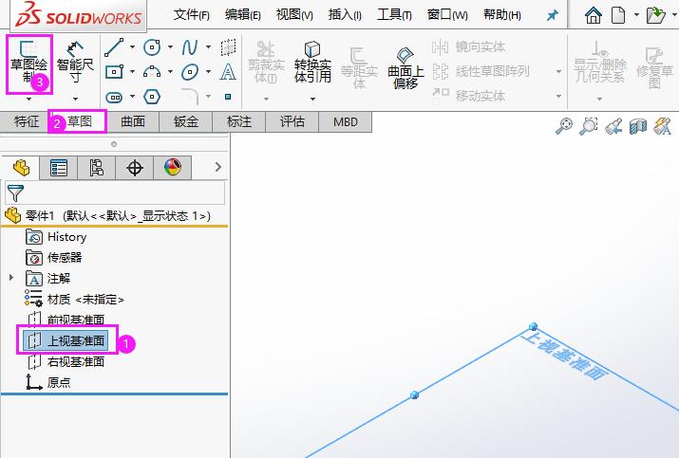
Task: Click 转换实体引用 convert entities
Action: [312, 63]
